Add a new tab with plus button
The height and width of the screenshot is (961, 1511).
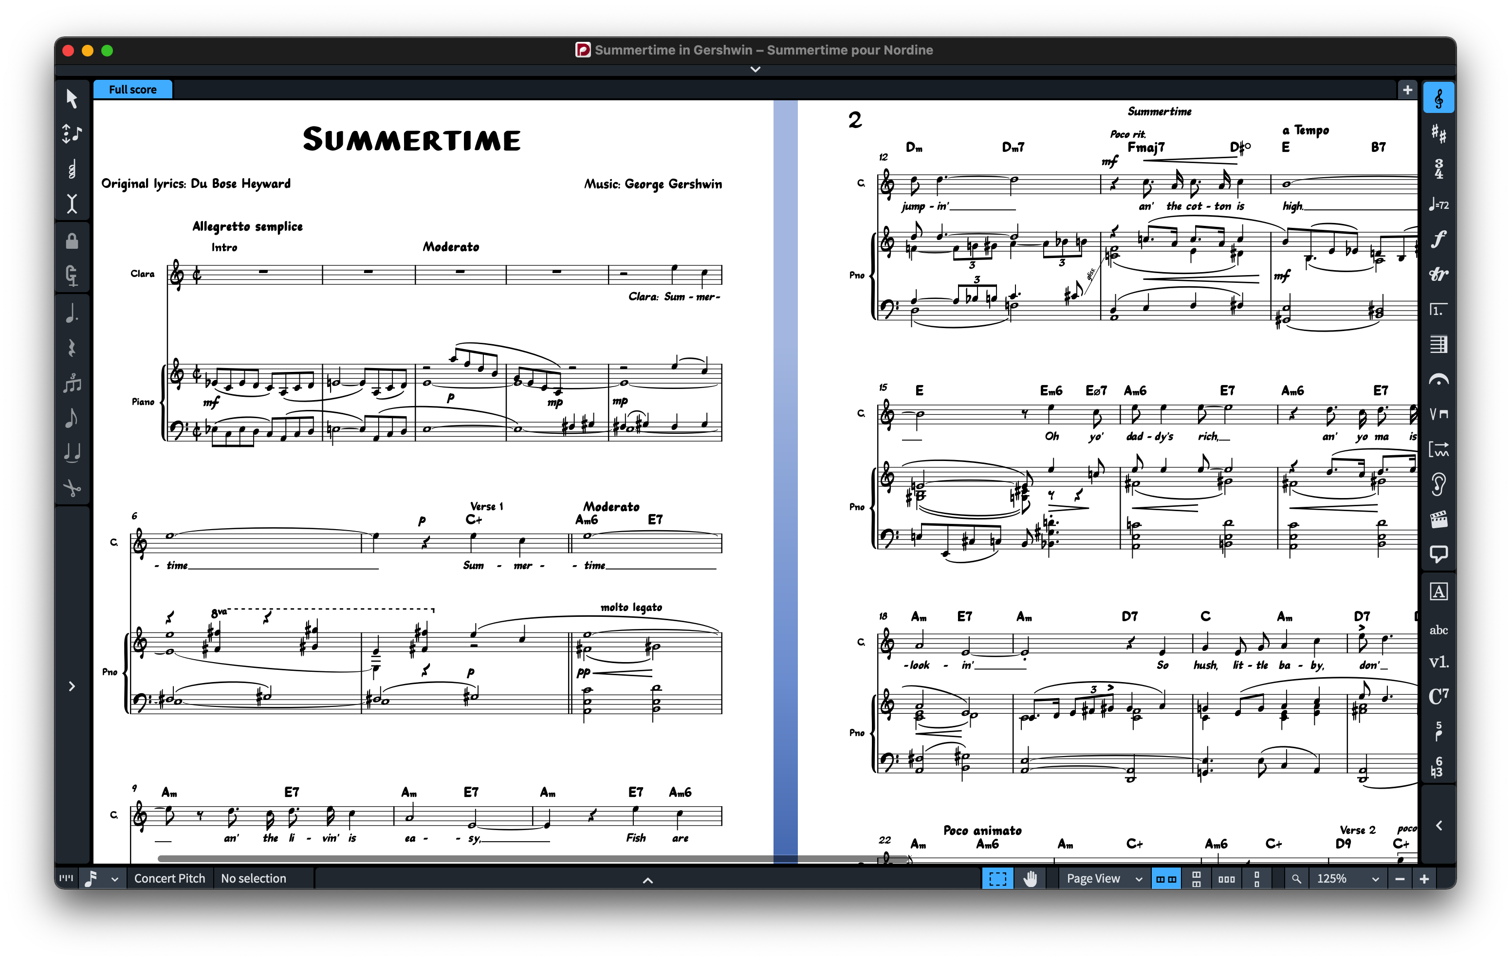coord(1407,90)
